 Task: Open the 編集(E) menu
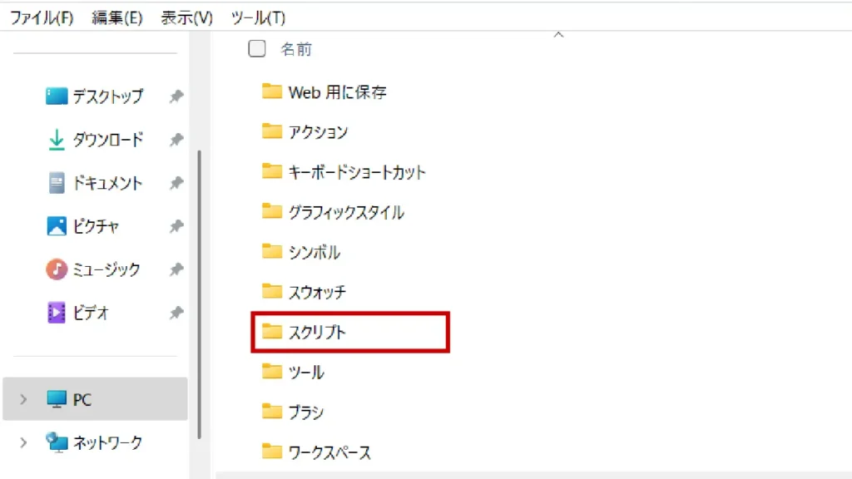coord(116,17)
